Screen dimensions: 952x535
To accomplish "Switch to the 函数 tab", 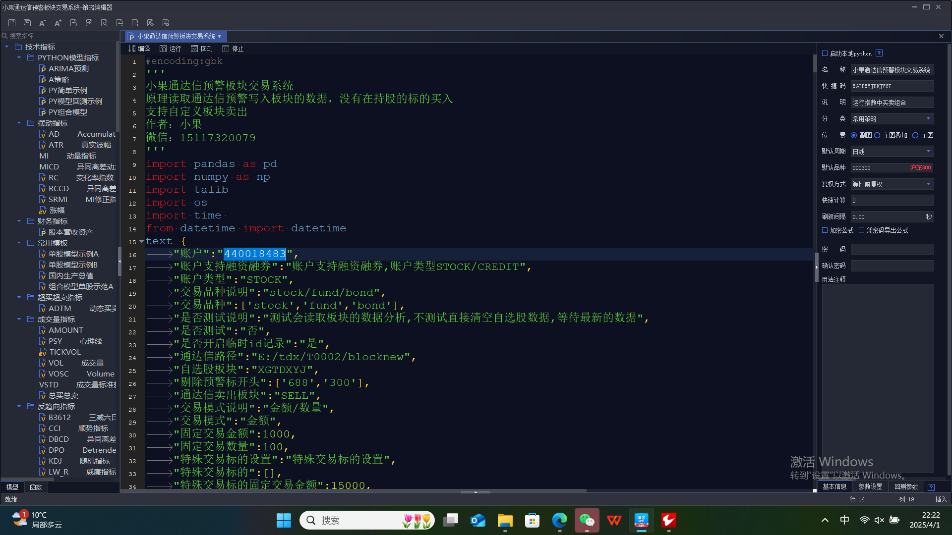I will point(36,487).
